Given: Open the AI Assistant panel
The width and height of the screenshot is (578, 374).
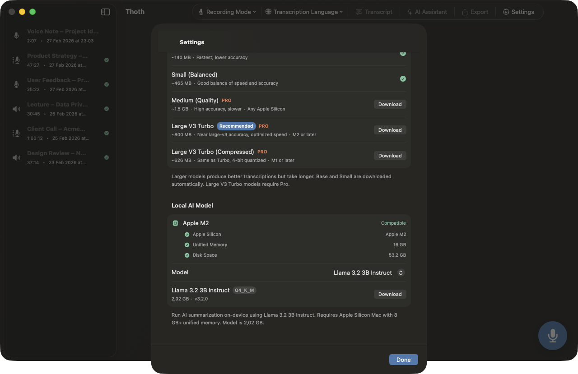Looking at the screenshot, I should click(x=427, y=12).
